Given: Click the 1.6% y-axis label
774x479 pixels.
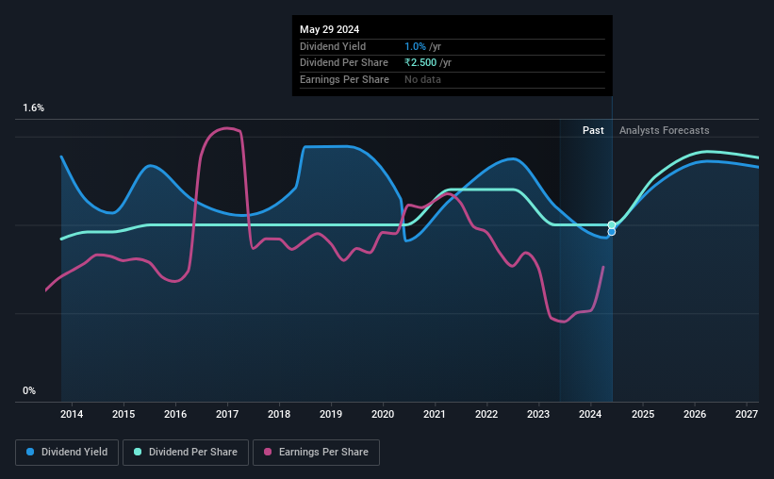Looking at the screenshot, I should (x=34, y=107).
